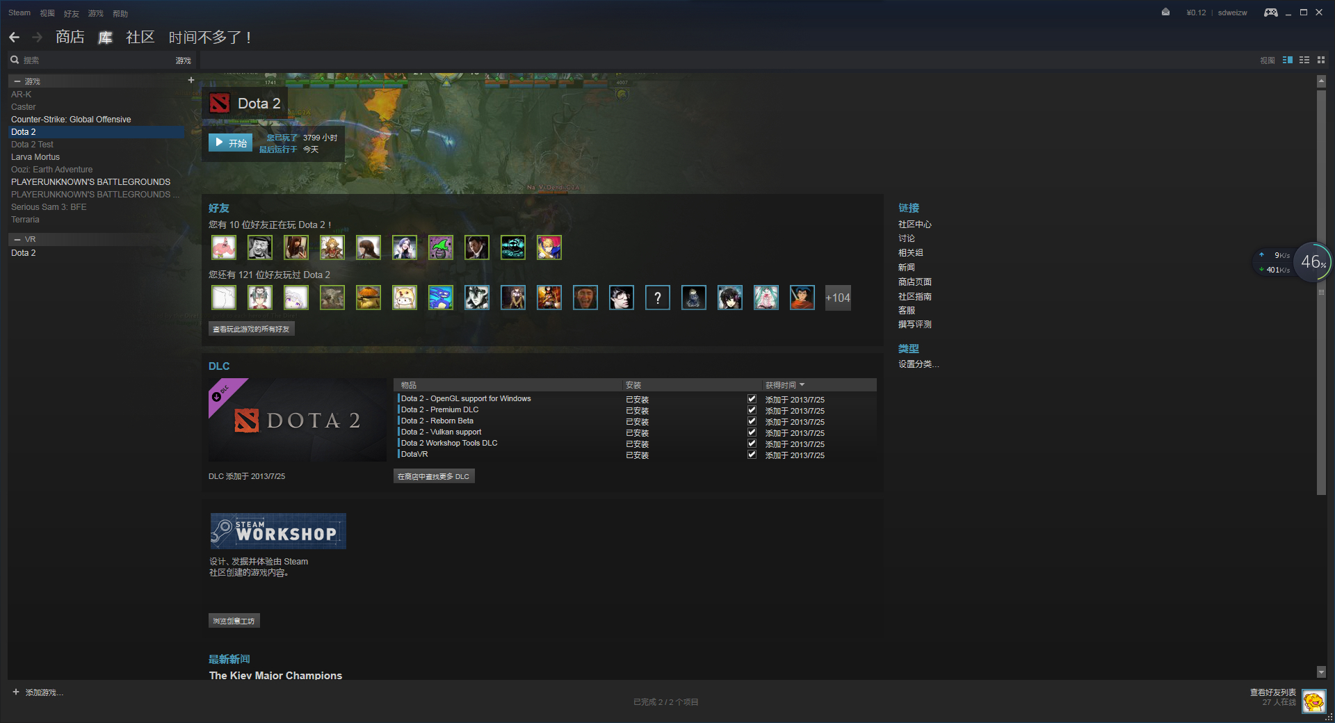Open The Kiev Major Champions news
Screen dimensions: 1335x723
coord(275,675)
